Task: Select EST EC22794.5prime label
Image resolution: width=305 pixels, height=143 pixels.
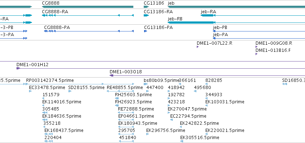Action: click(x=188, y=116)
